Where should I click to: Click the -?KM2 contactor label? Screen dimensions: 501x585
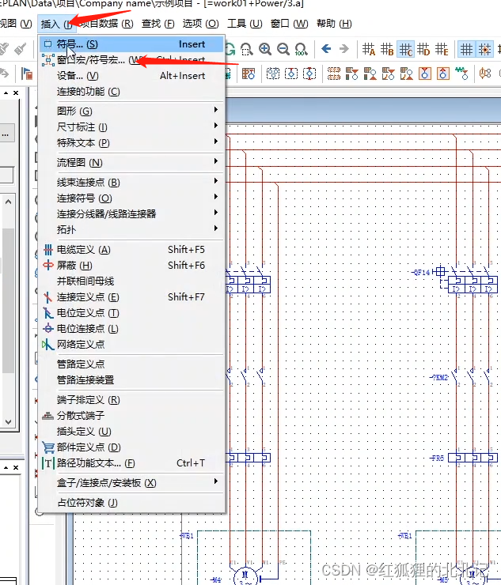click(439, 377)
